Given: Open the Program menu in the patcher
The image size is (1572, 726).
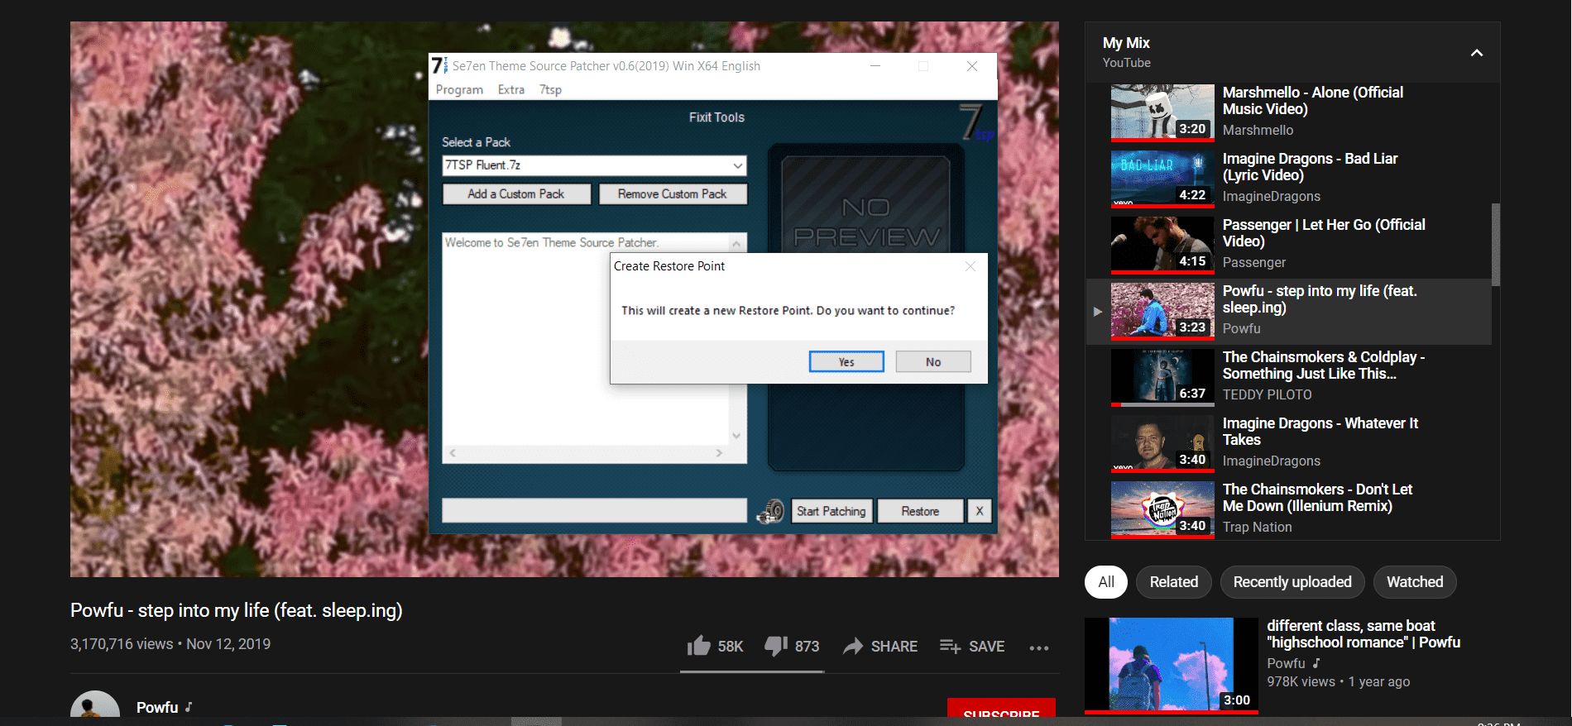Looking at the screenshot, I should tap(459, 90).
